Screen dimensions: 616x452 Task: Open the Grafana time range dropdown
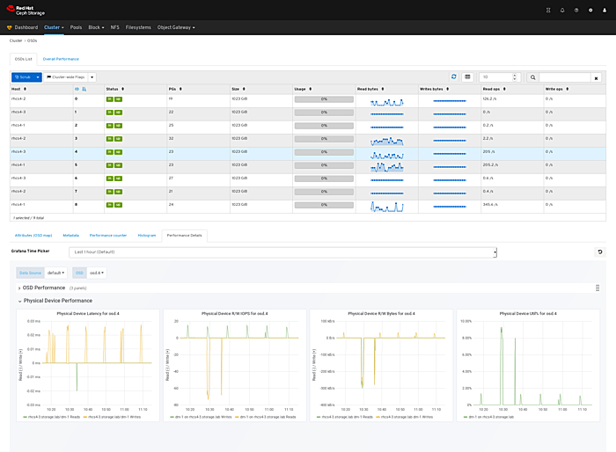pos(282,252)
